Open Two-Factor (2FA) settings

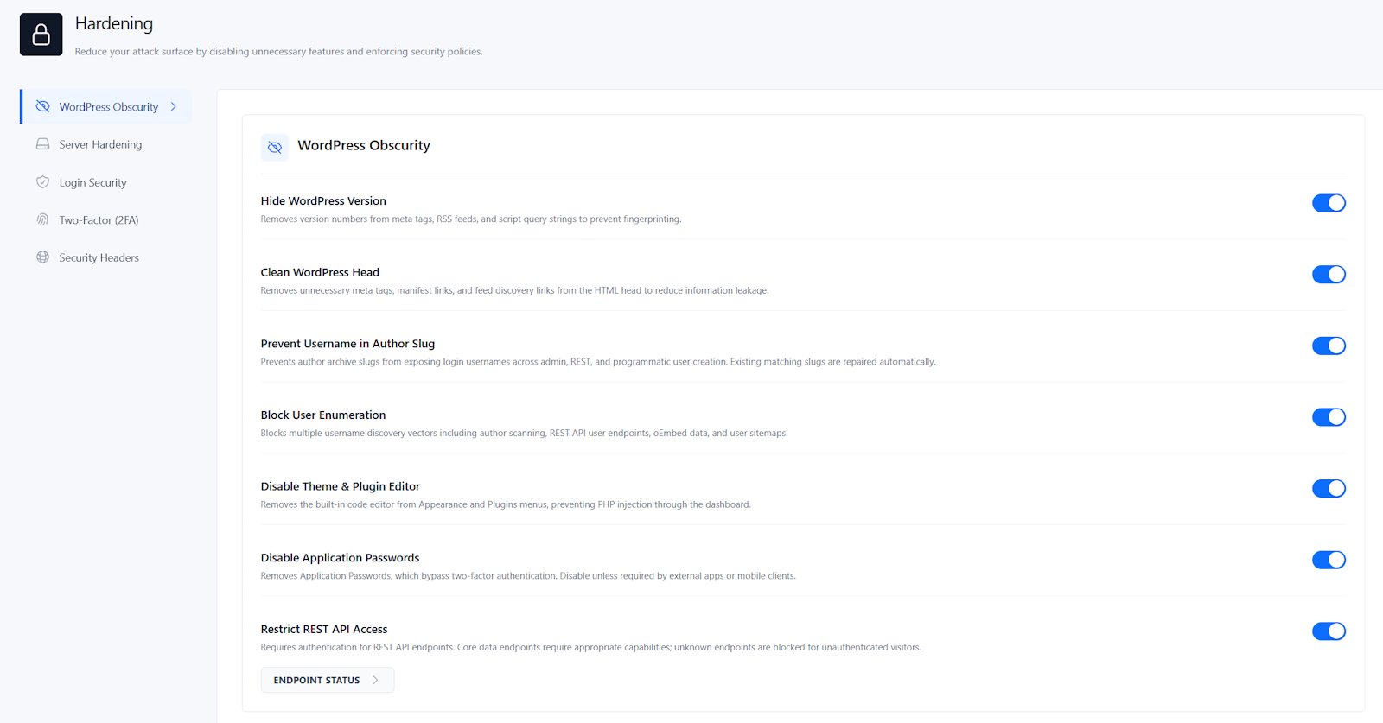[x=105, y=219]
